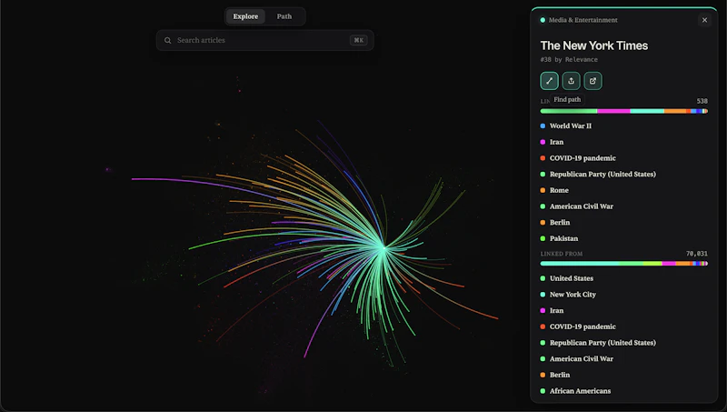The image size is (727, 412).
Task: Select the African Americans article
Action: (580, 391)
